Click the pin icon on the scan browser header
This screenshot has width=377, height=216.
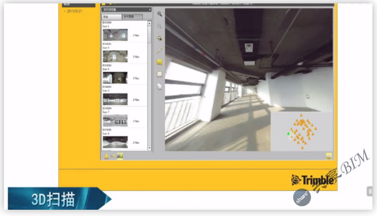tap(150, 10)
